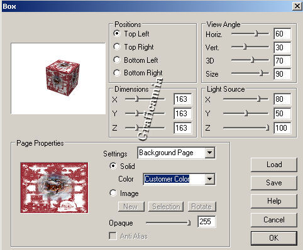
Task: Confirm settings with OK button
Action: (274, 238)
